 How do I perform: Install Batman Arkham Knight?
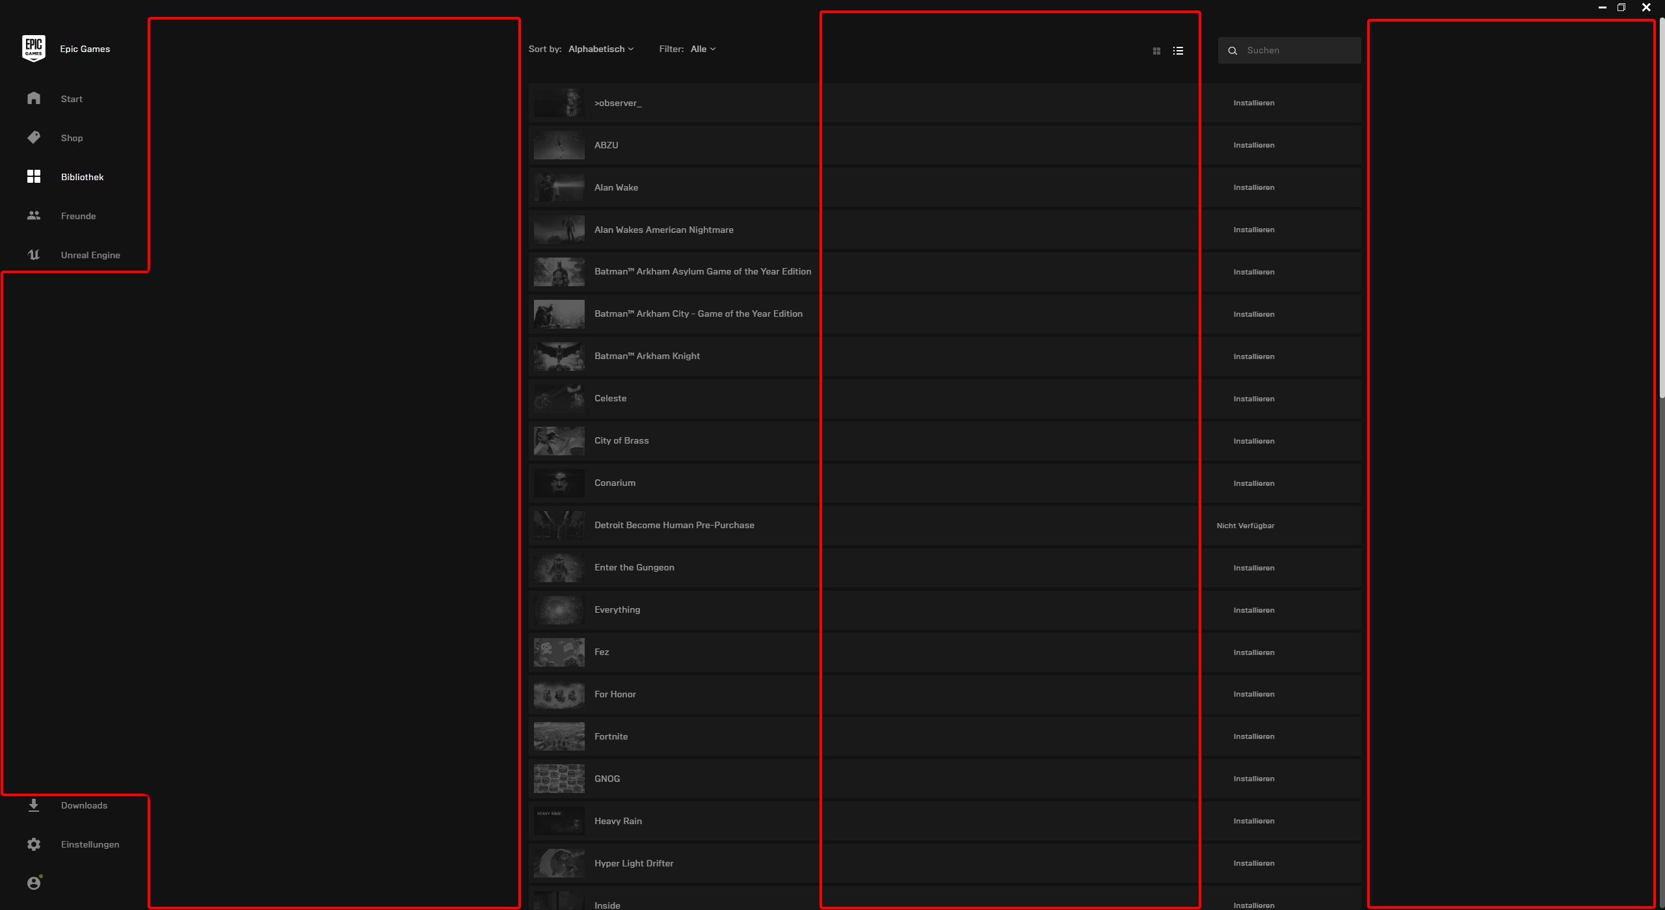(1253, 356)
